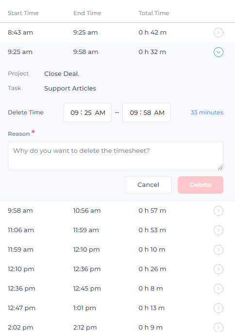235x332 pixels.
Task: Expand the 8:43 am time entry
Action: tap(218, 33)
